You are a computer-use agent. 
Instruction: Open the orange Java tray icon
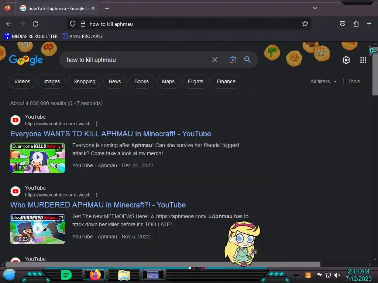pyautogui.click(x=308, y=275)
